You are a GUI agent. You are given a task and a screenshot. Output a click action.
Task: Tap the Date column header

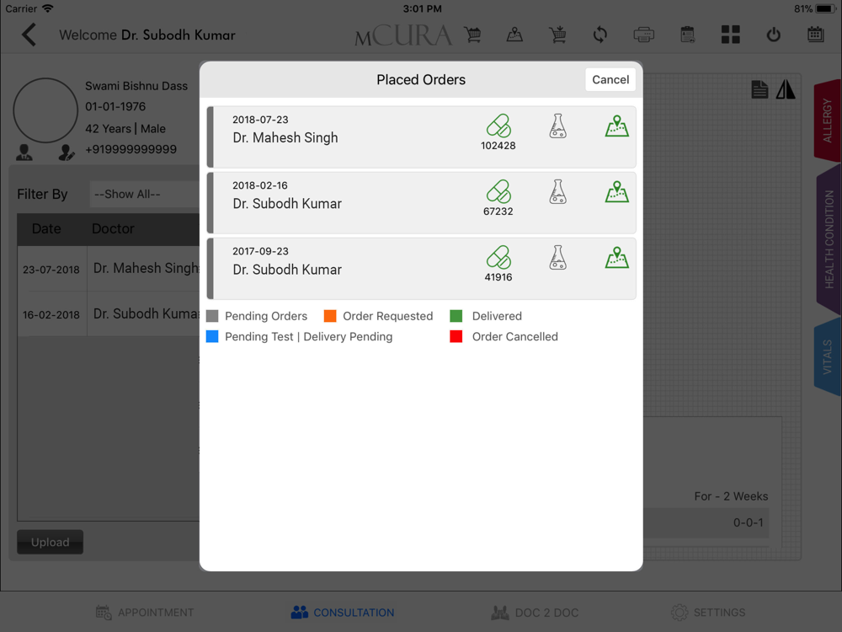point(46,228)
